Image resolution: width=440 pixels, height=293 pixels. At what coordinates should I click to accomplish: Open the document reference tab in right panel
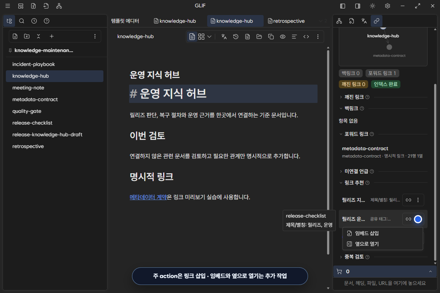[352, 21]
